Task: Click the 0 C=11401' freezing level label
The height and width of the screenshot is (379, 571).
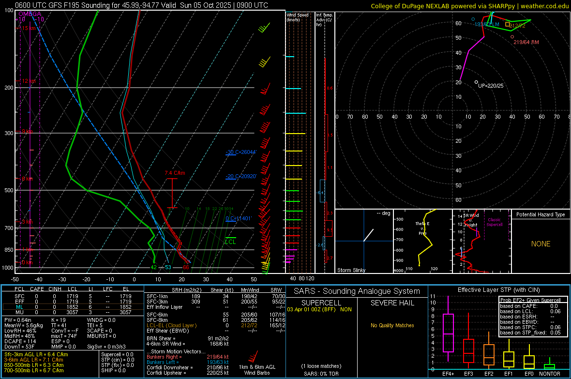Action: [239, 218]
